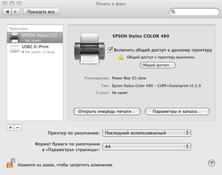Image resolution: width=222 pixels, height=175 pixels.
Task: Click the back navigation arrow
Action: [7, 12]
